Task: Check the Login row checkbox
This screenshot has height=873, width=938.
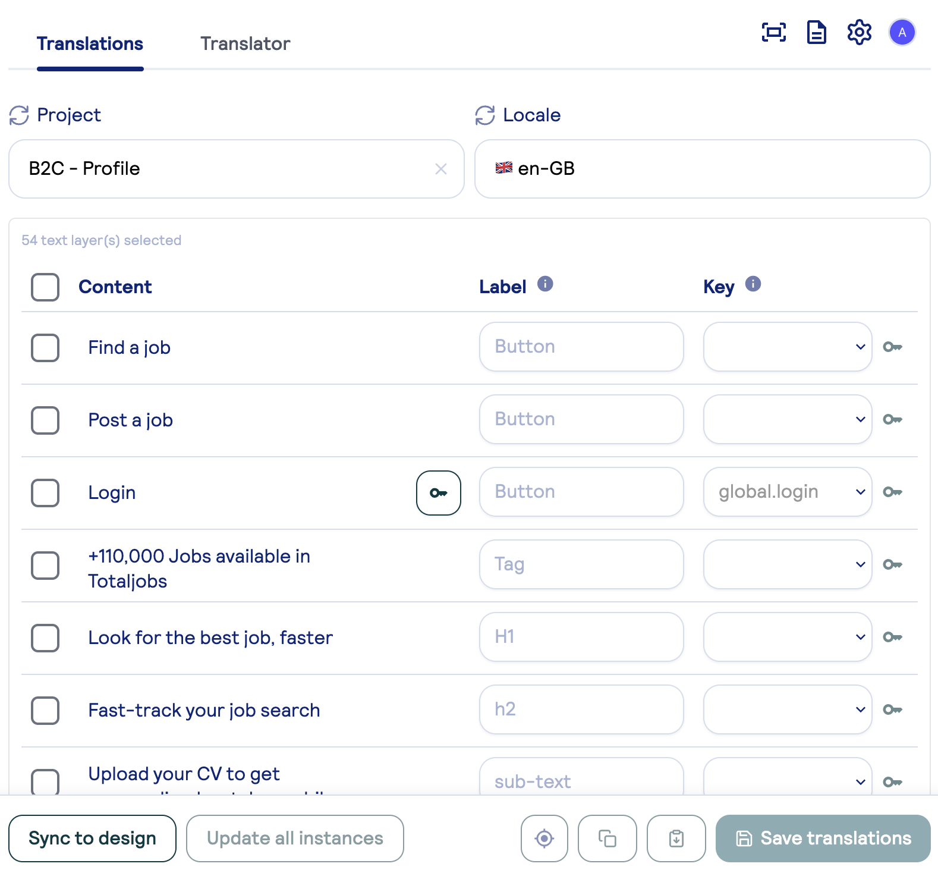Action: [x=45, y=493]
